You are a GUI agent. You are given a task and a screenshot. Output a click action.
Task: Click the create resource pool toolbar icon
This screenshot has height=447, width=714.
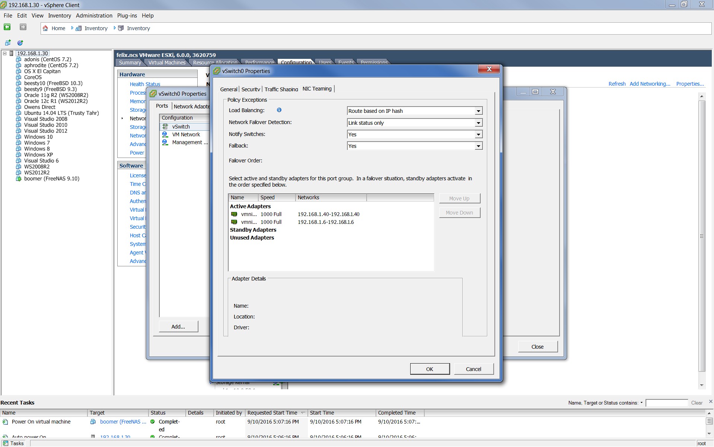click(20, 43)
